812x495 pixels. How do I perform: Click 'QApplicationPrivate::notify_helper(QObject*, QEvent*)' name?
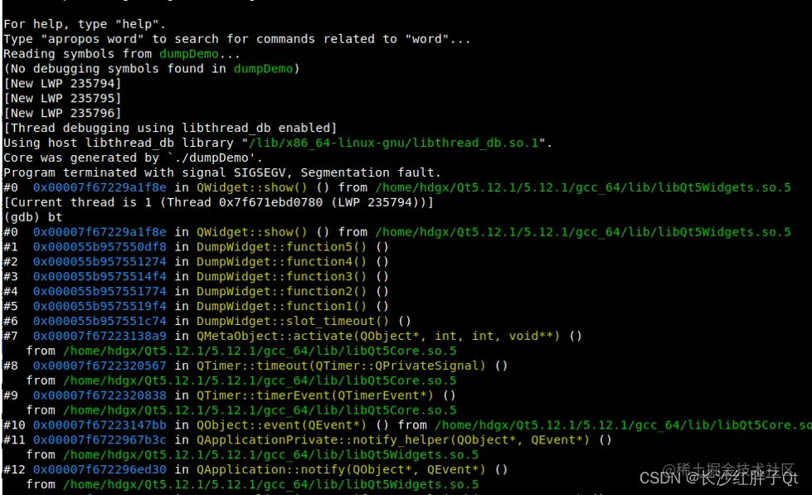393,440
